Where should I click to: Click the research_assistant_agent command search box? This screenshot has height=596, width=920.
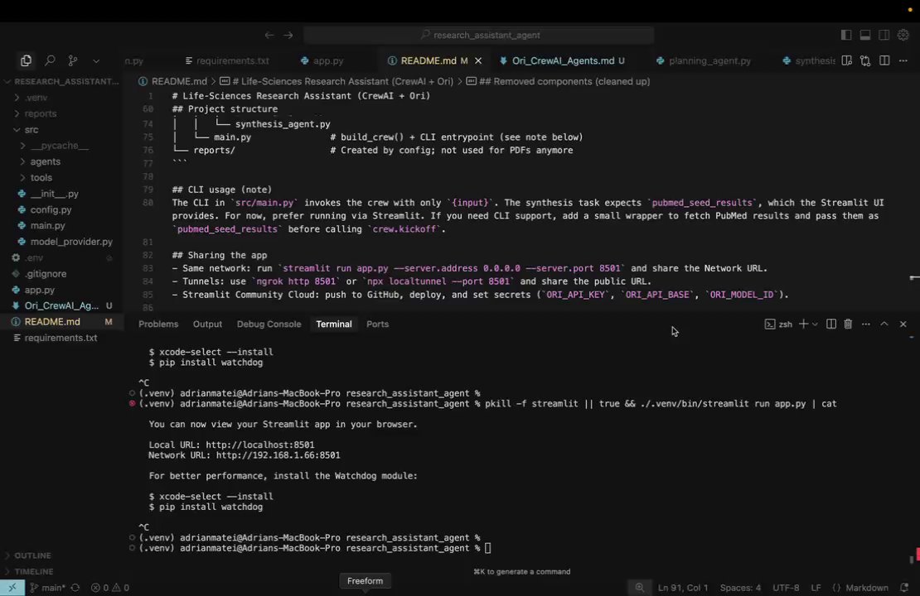point(479,35)
